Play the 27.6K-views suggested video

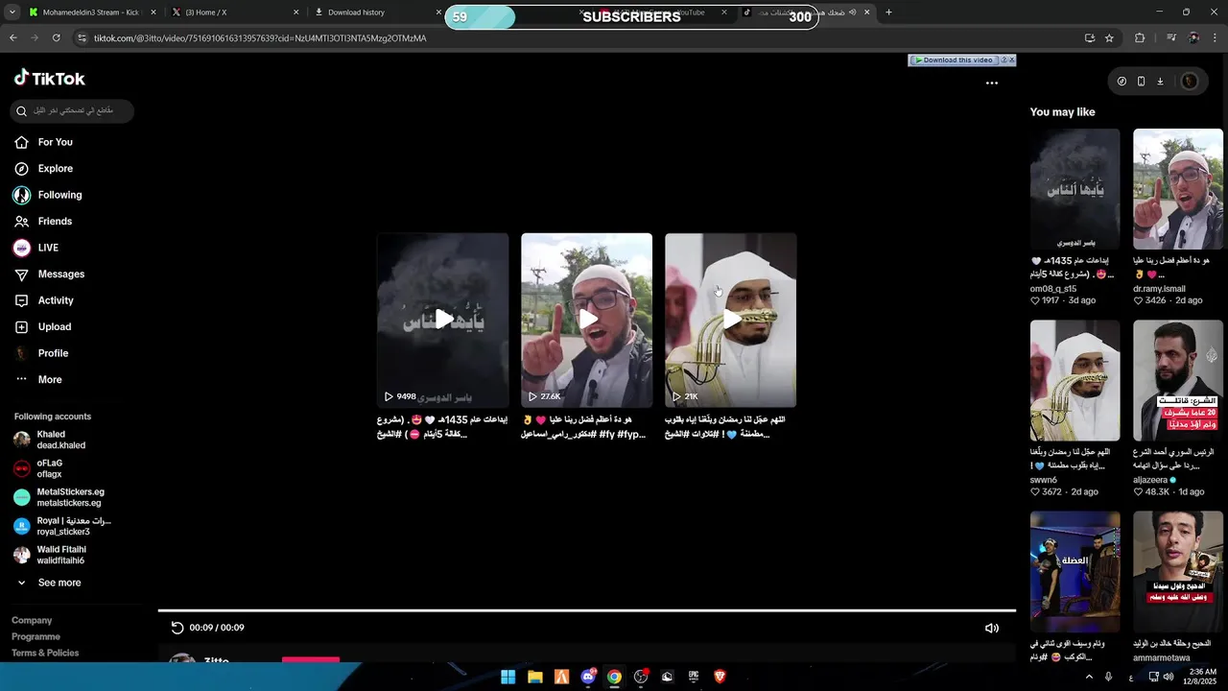[586, 320]
